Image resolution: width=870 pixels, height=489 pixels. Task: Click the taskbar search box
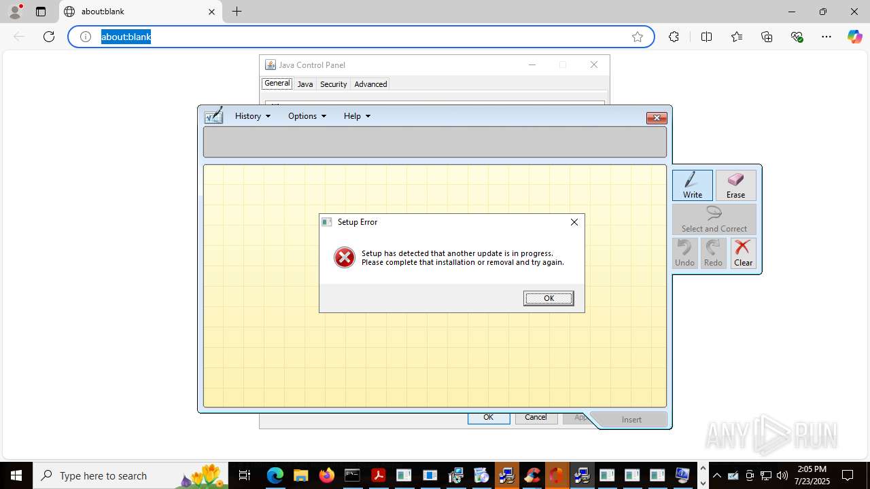coord(131,475)
